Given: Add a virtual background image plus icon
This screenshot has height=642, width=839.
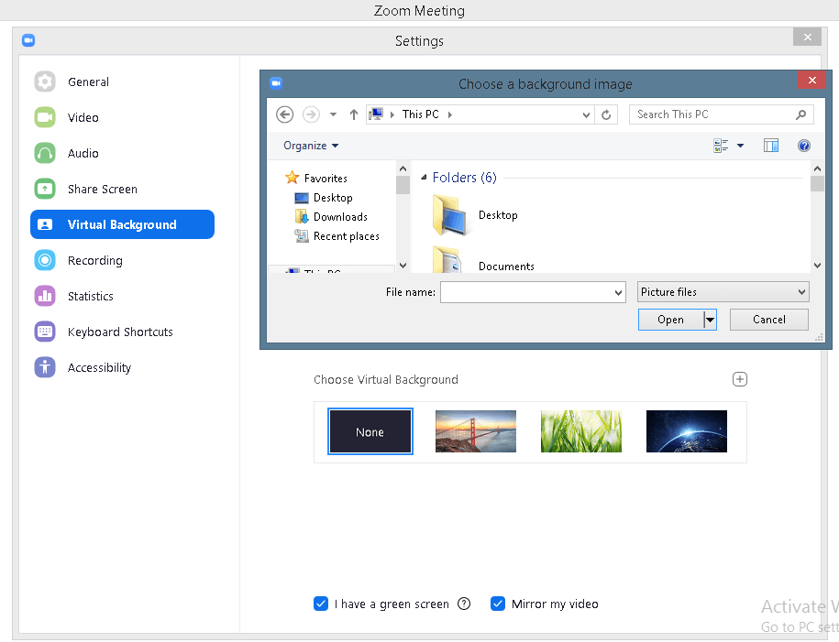Looking at the screenshot, I should click(739, 379).
